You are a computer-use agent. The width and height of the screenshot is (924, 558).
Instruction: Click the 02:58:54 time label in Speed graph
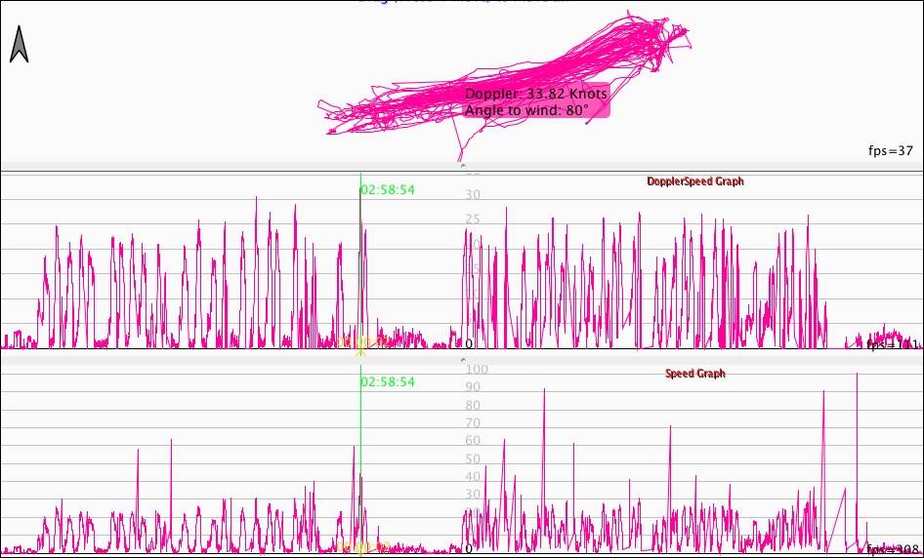388,381
